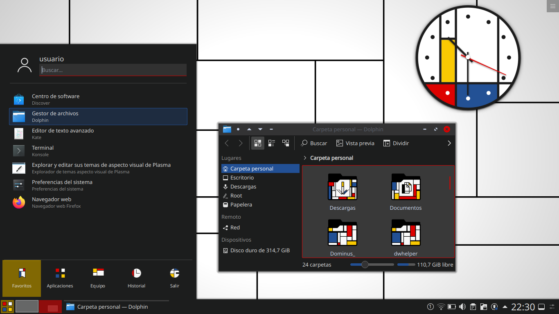Click the red scrollbar in file view
Screen dimensions: 559x314
pyautogui.click(x=450, y=183)
